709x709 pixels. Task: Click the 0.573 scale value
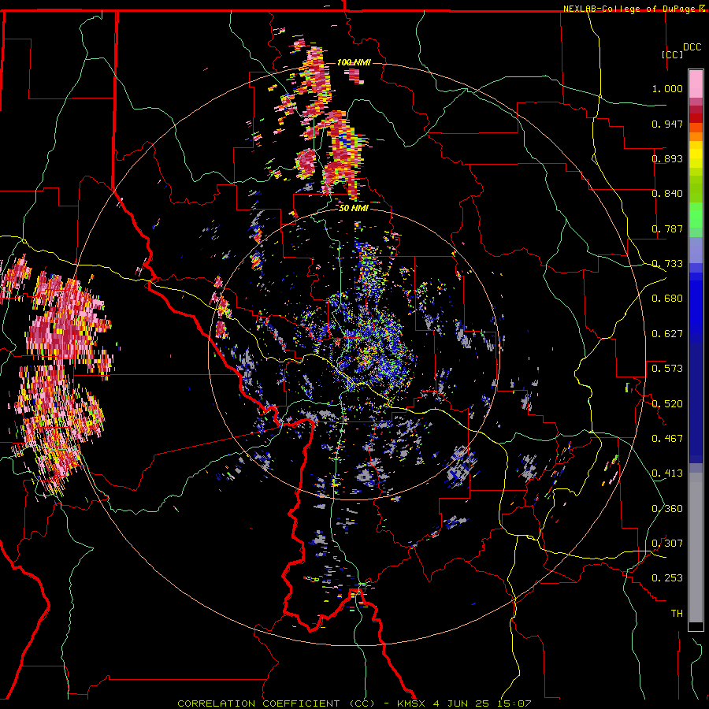point(667,369)
